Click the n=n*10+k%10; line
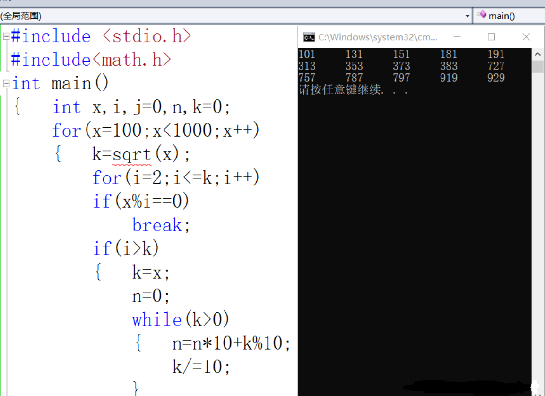 coord(232,343)
